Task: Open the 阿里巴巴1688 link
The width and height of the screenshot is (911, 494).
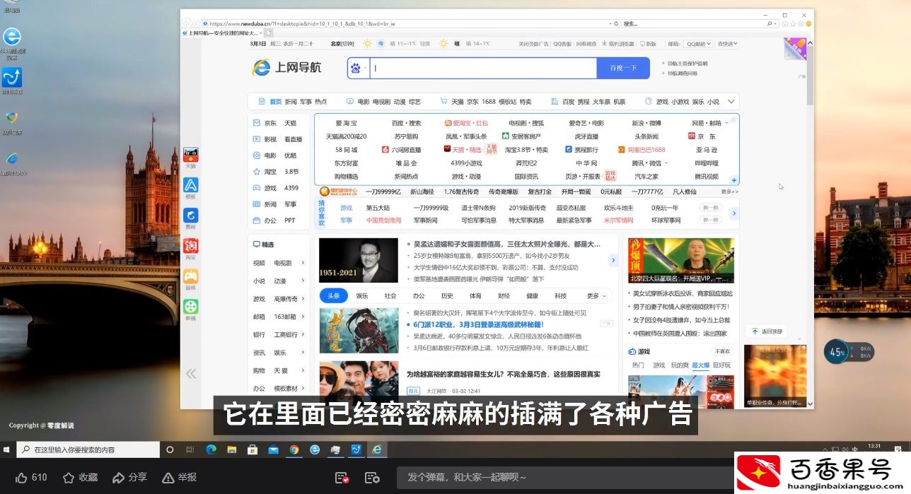Action: (642, 150)
